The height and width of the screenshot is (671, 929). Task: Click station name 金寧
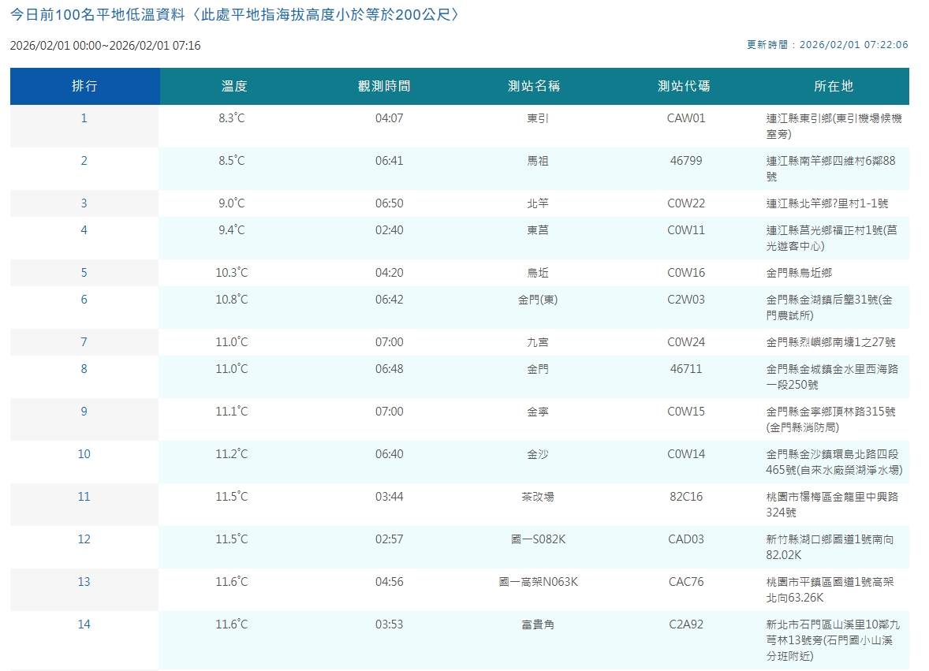click(x=538, y=412)
